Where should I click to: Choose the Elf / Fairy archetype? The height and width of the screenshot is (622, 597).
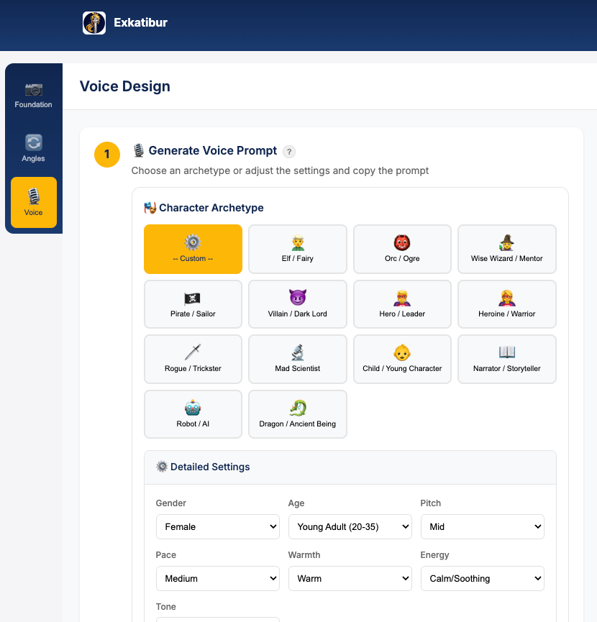[x=298, y=249]
